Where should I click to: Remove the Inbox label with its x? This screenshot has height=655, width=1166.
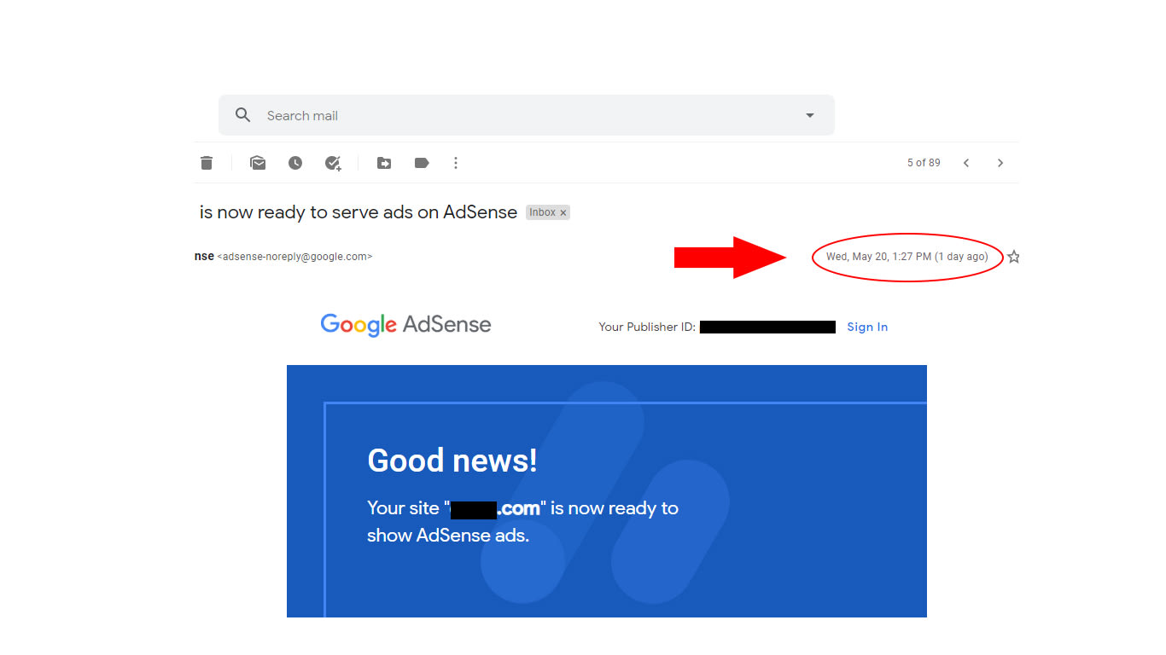[x=563, y=212]
